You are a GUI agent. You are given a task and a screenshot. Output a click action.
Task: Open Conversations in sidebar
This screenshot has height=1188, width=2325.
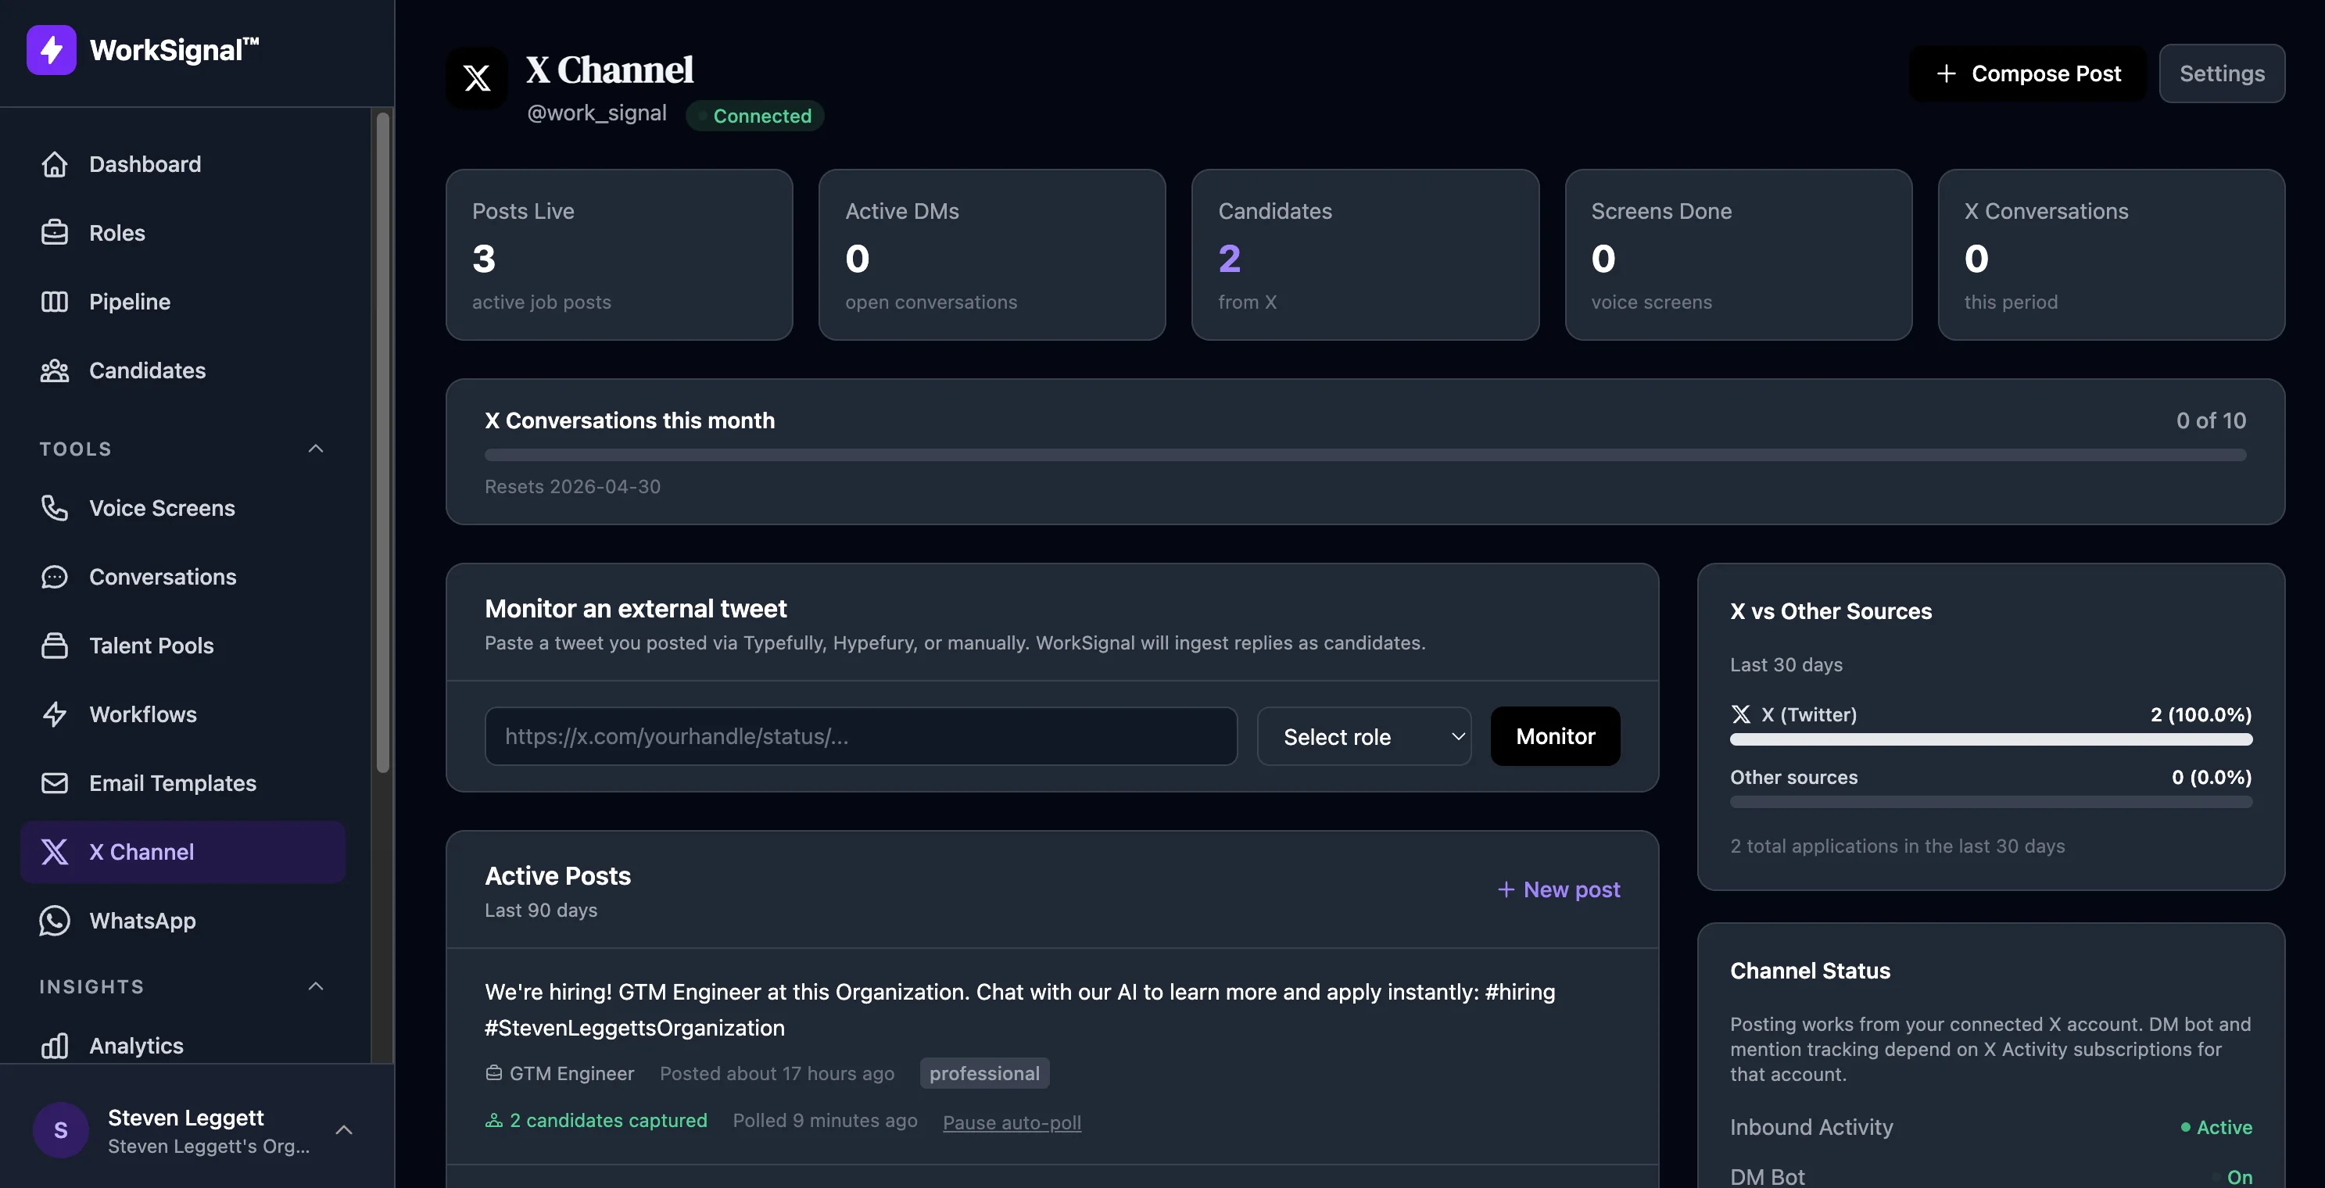click(x=183, y=576)
